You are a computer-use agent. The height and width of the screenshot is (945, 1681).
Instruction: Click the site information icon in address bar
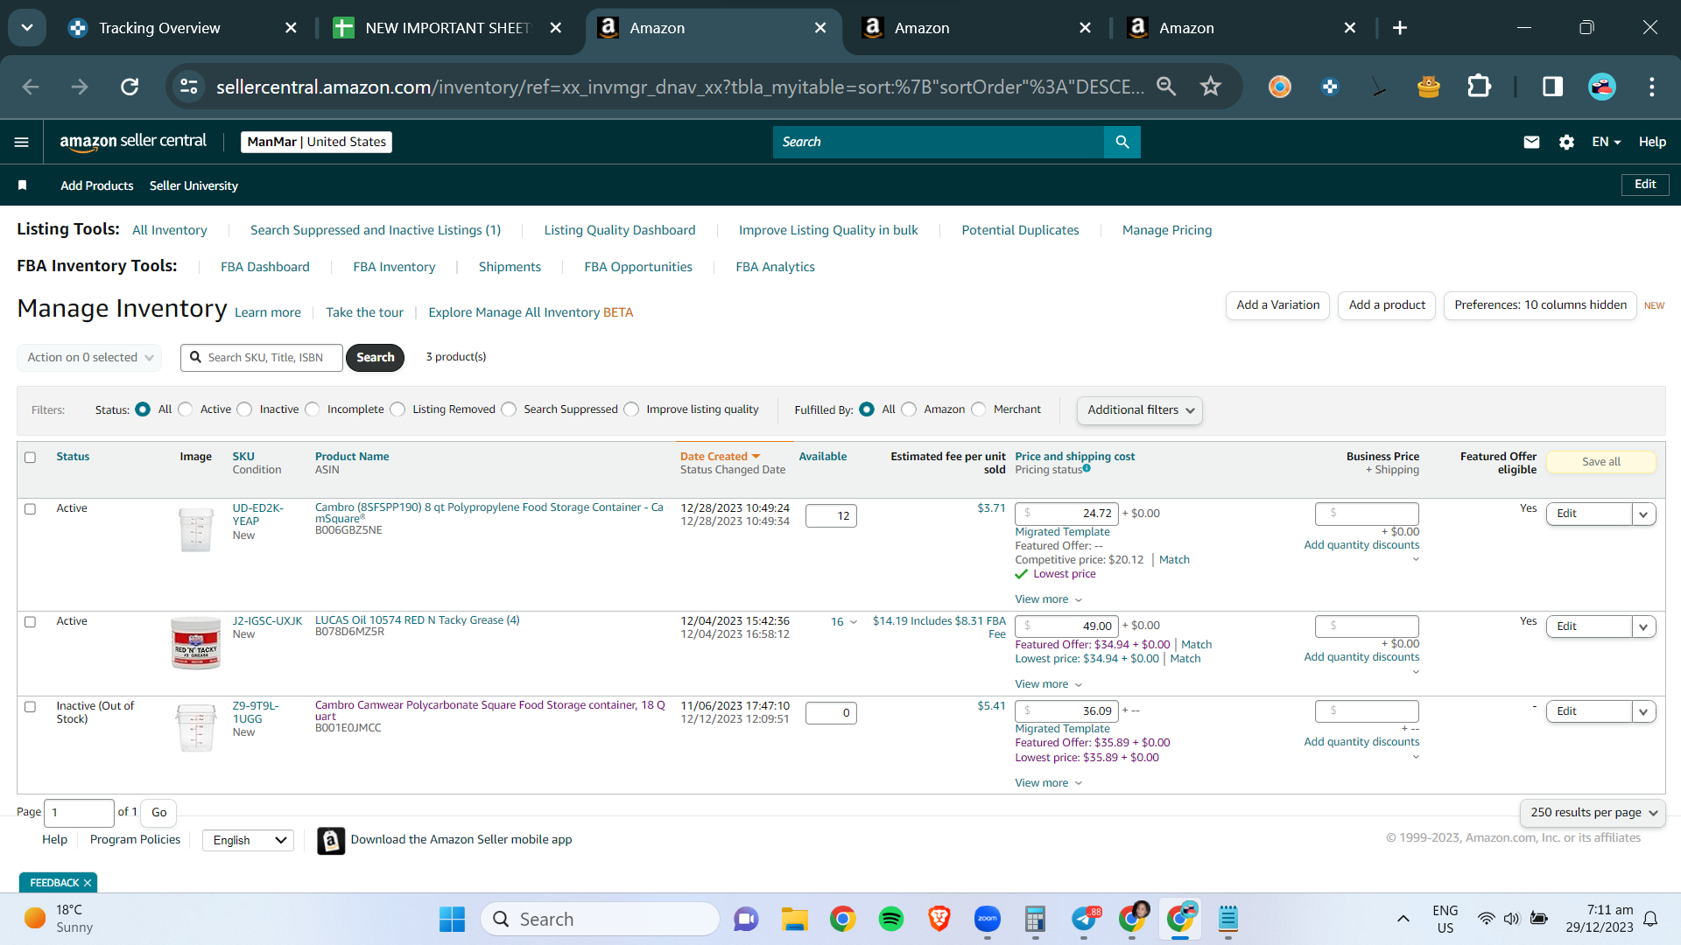coord(189,87)
